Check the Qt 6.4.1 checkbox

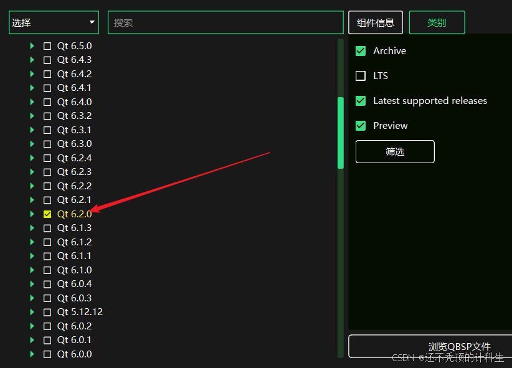click(47, 88)
